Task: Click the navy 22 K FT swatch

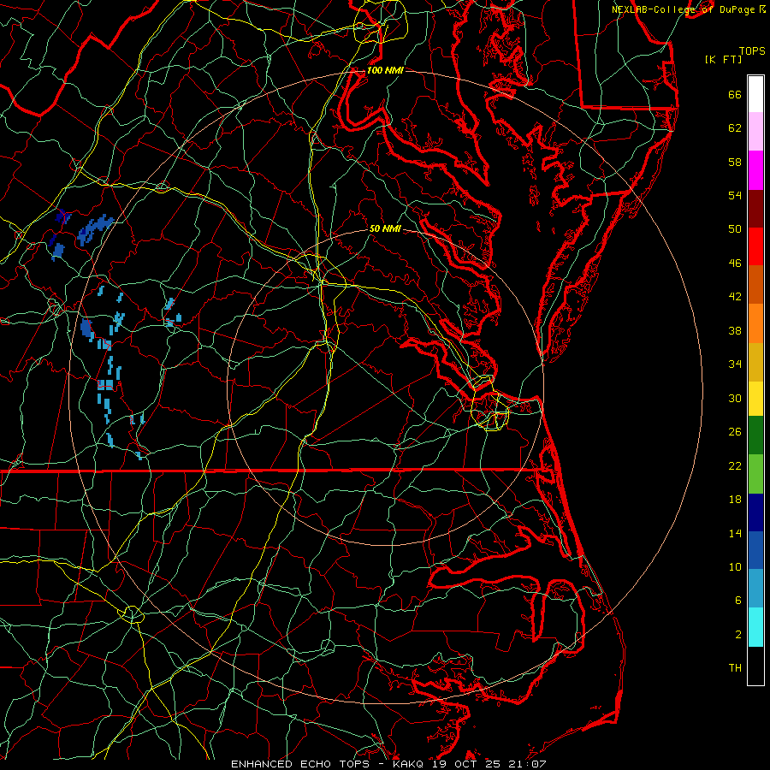Action: pyautogui.click(x=755, y=512)
